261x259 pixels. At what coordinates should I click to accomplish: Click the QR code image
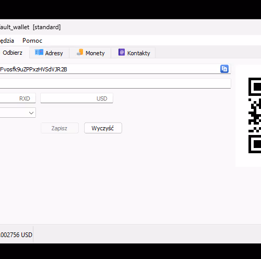(255, 116)
